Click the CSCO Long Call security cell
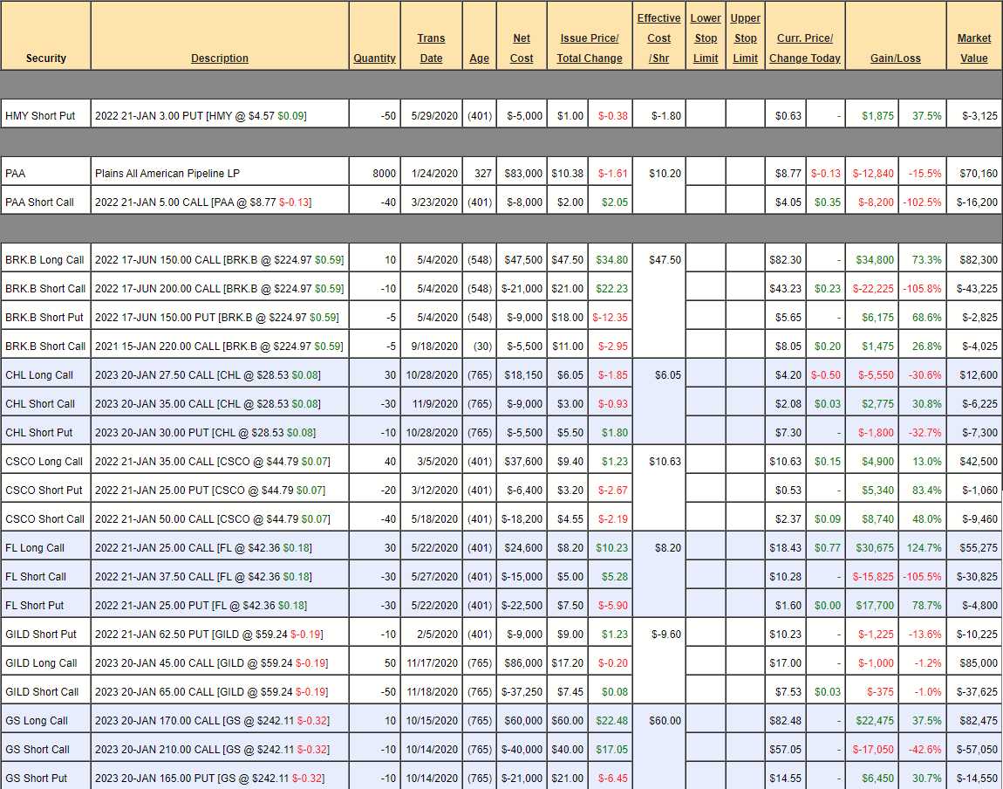This screenshot has width=1003, height=789. coord(44,462)
